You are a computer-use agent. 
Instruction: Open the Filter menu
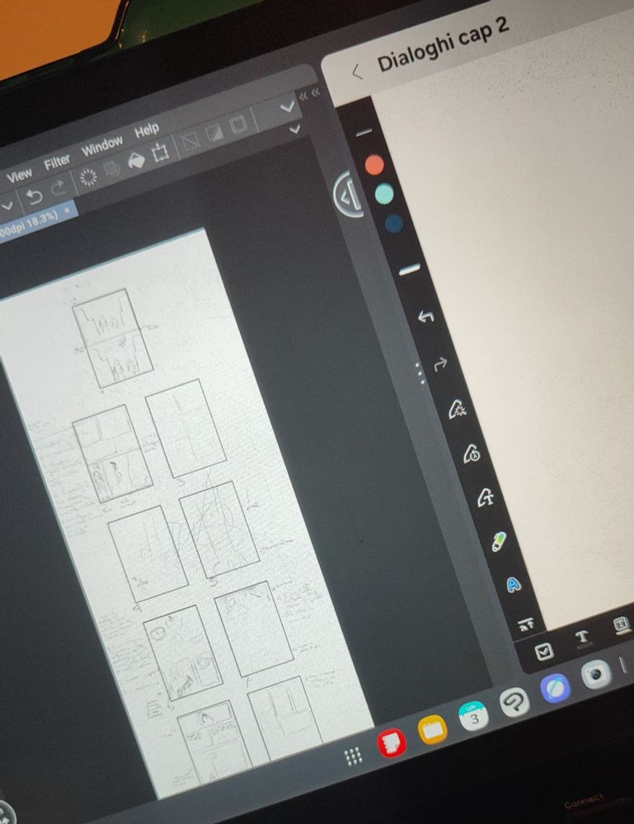pyautogui.click(x=57, y=162)
